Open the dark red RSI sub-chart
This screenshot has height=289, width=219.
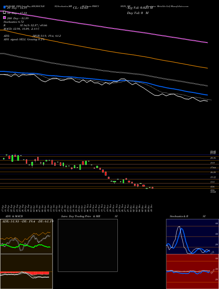pyautogui.click(x=192, y=271)
